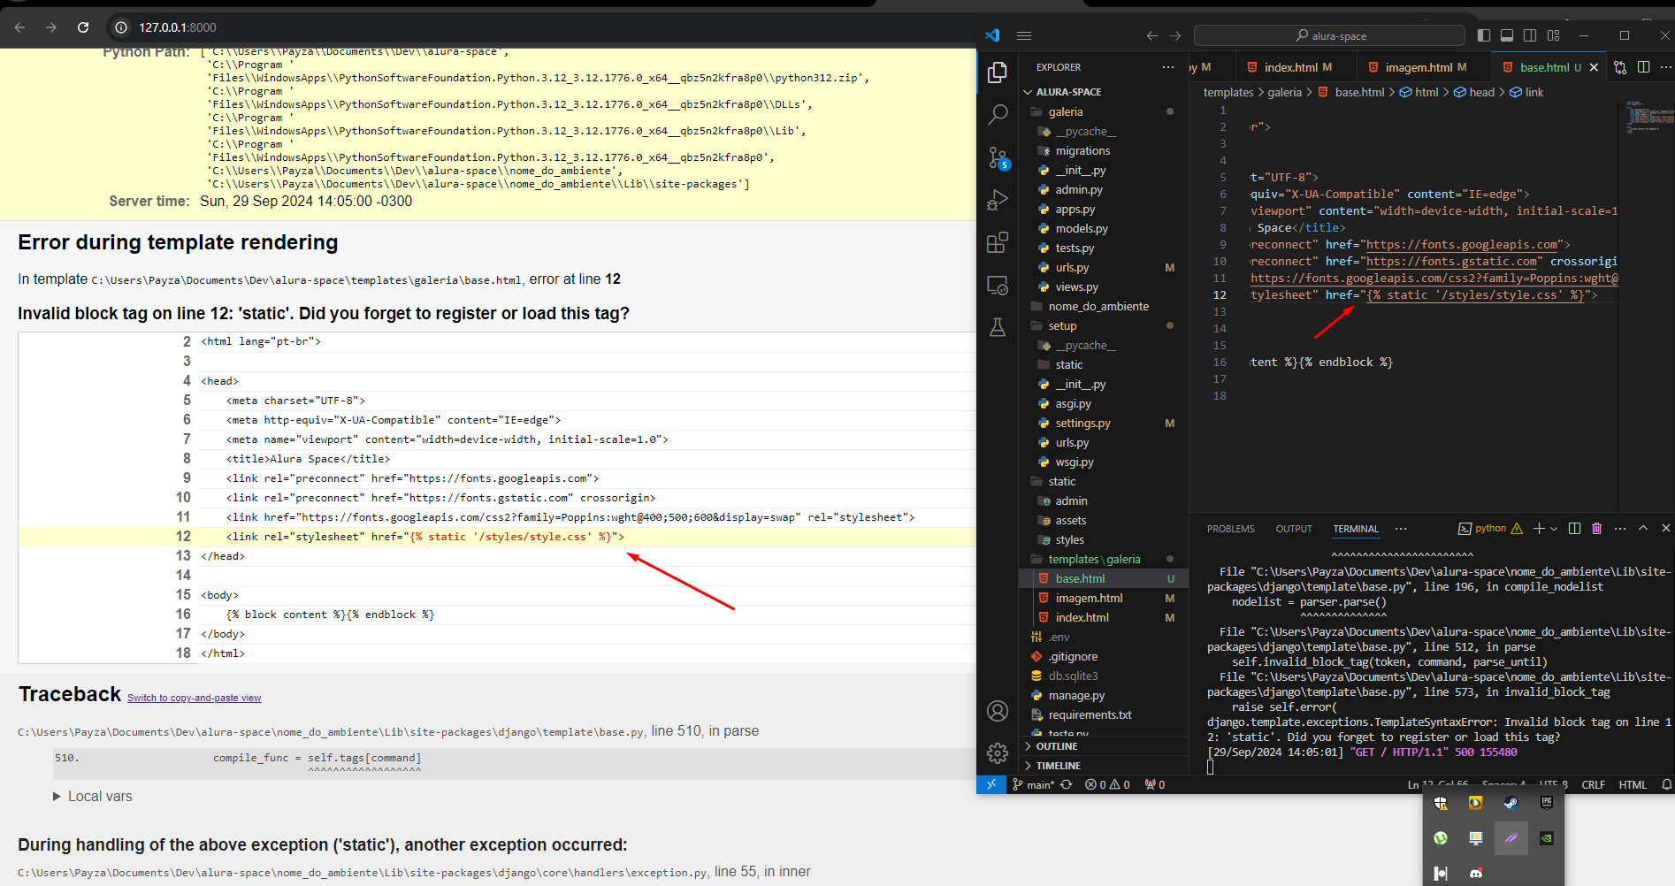Open the Run and Debug view
Viewport: 1675px width, 886px height.
coord(998,200)
